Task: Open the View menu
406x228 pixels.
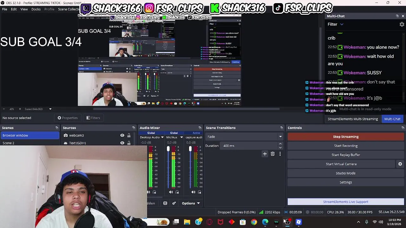Action: pos(24,9)
